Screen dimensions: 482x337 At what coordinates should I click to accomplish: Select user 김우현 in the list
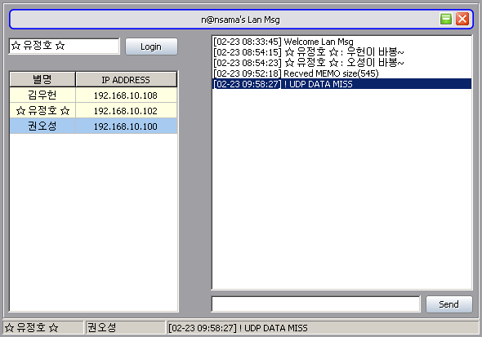pyautogui.click(x=42, y=95)
